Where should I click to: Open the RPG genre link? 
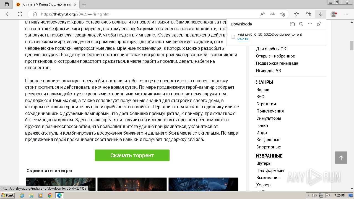coord(260,97)
